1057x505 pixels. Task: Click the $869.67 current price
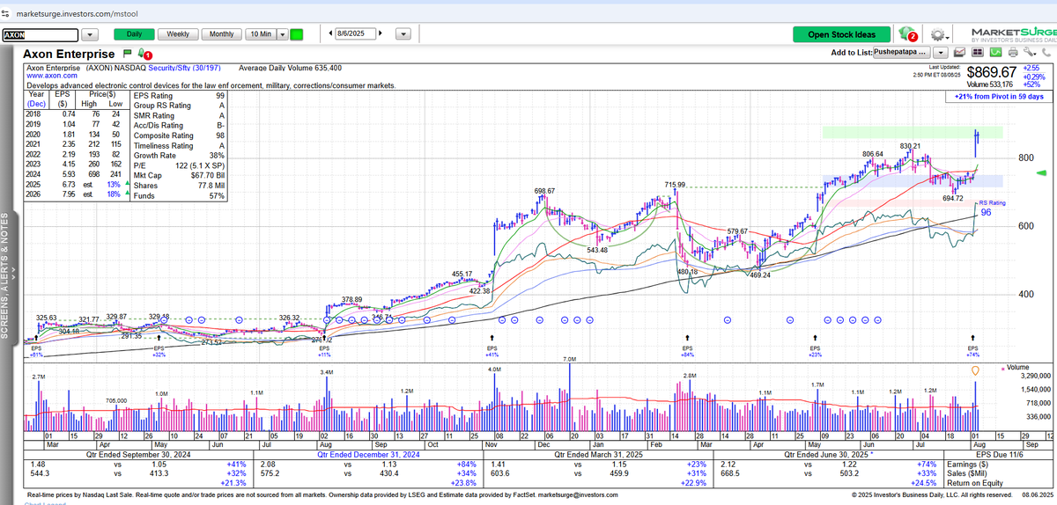[x=991, y=72]
